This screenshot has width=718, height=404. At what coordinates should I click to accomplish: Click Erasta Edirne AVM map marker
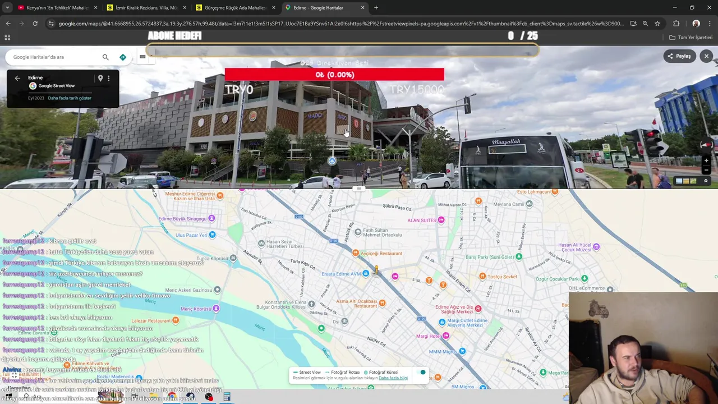pyautogui.click(x=366, y=273)
